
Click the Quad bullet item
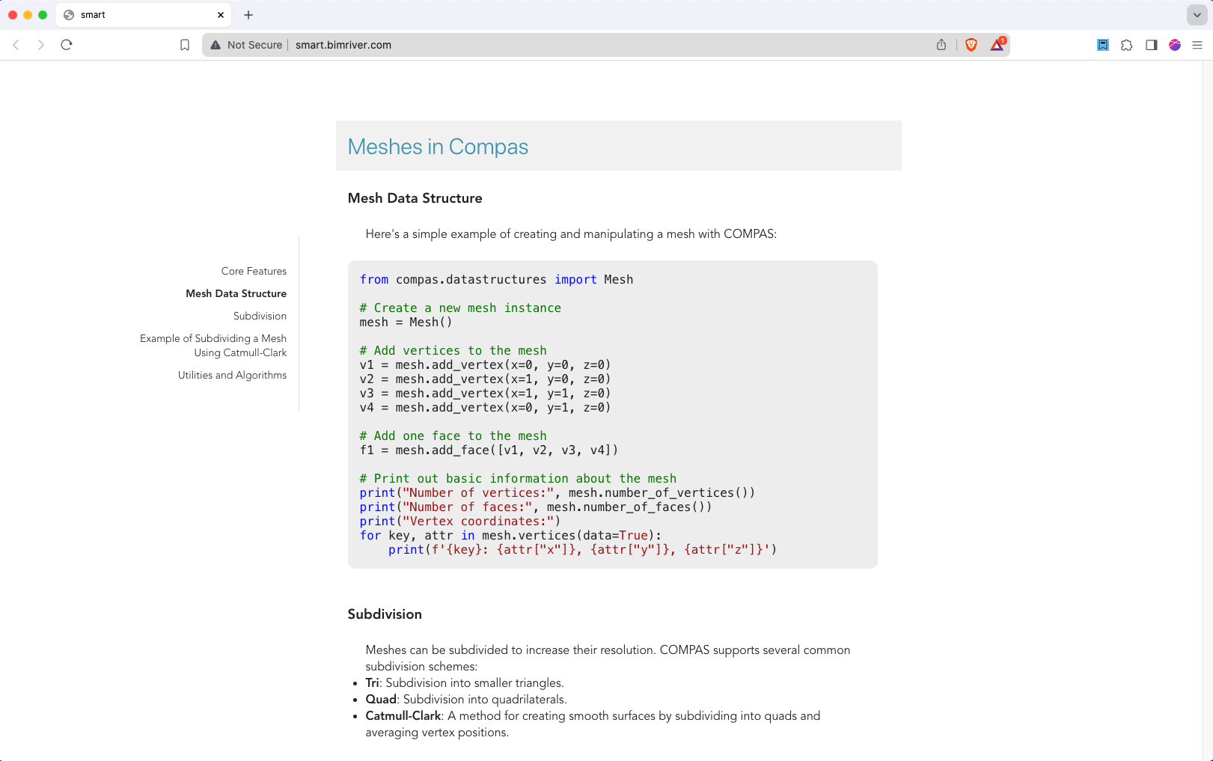[466, 699]
